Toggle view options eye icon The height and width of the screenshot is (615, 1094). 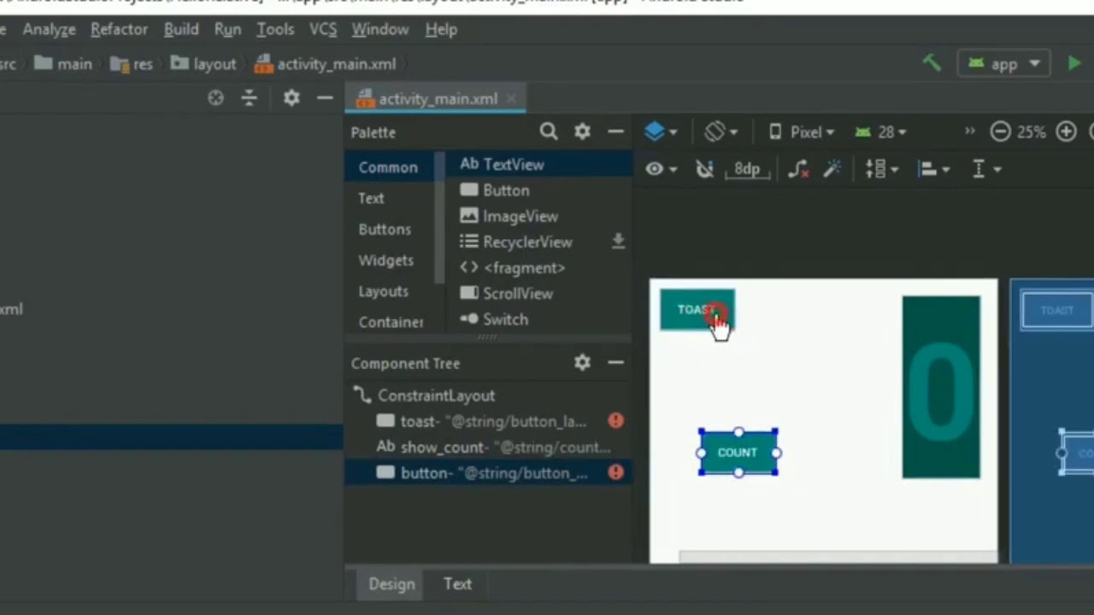661,169
